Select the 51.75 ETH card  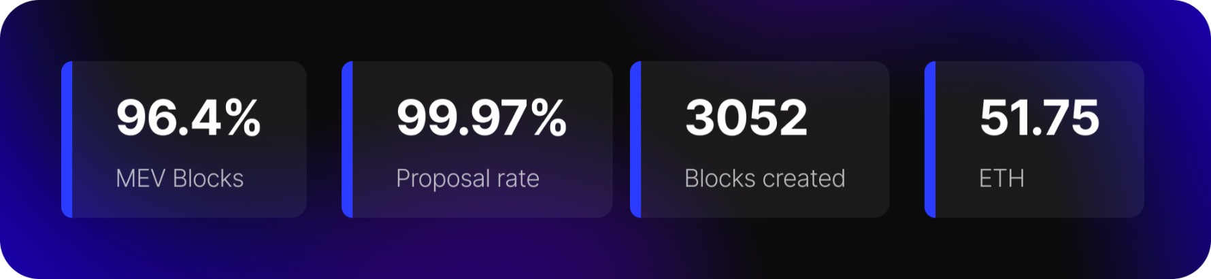(x=1034, y=139)
